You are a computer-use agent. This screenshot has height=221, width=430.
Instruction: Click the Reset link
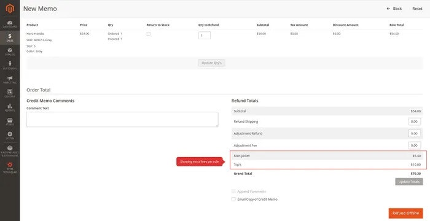[x=417, y=9]
